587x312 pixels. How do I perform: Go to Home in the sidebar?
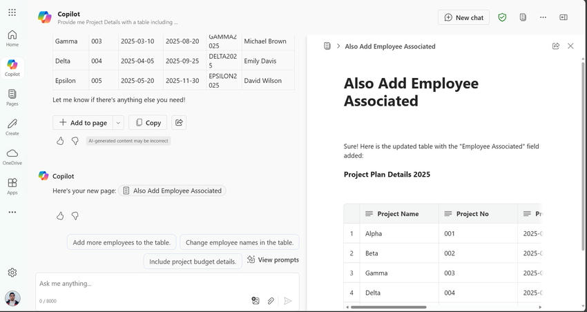pyautogui.click(x=12, y=38)
